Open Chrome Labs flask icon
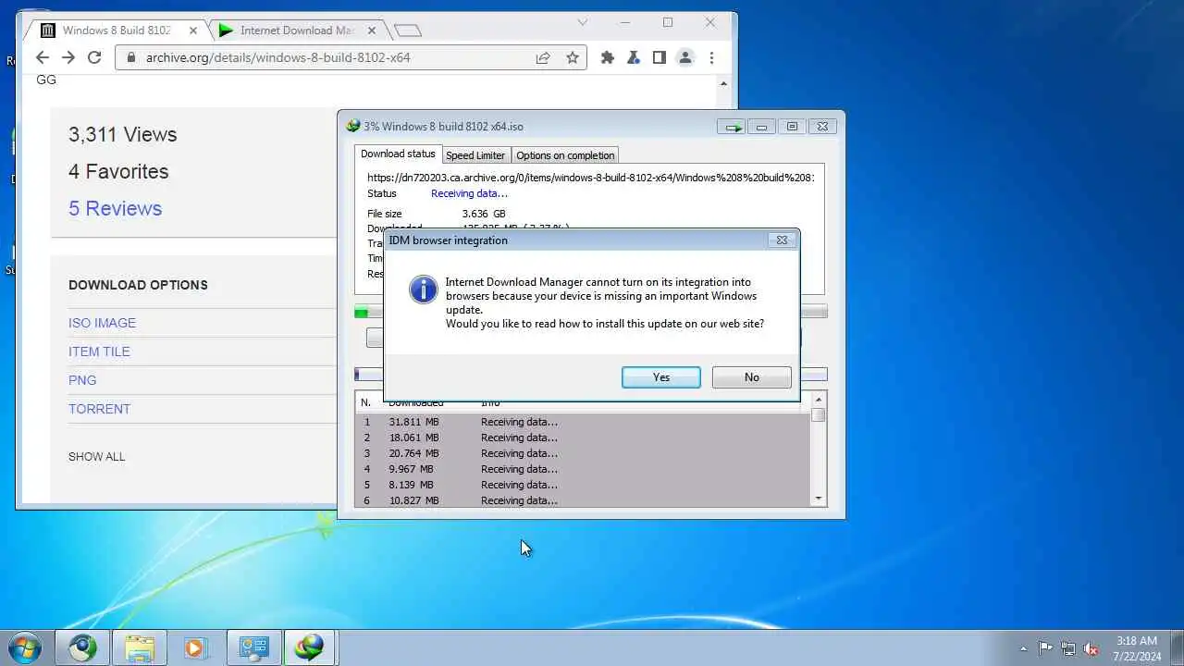Image resolution: width=1184 pixels, height=666 pixels. pos(634,57)
